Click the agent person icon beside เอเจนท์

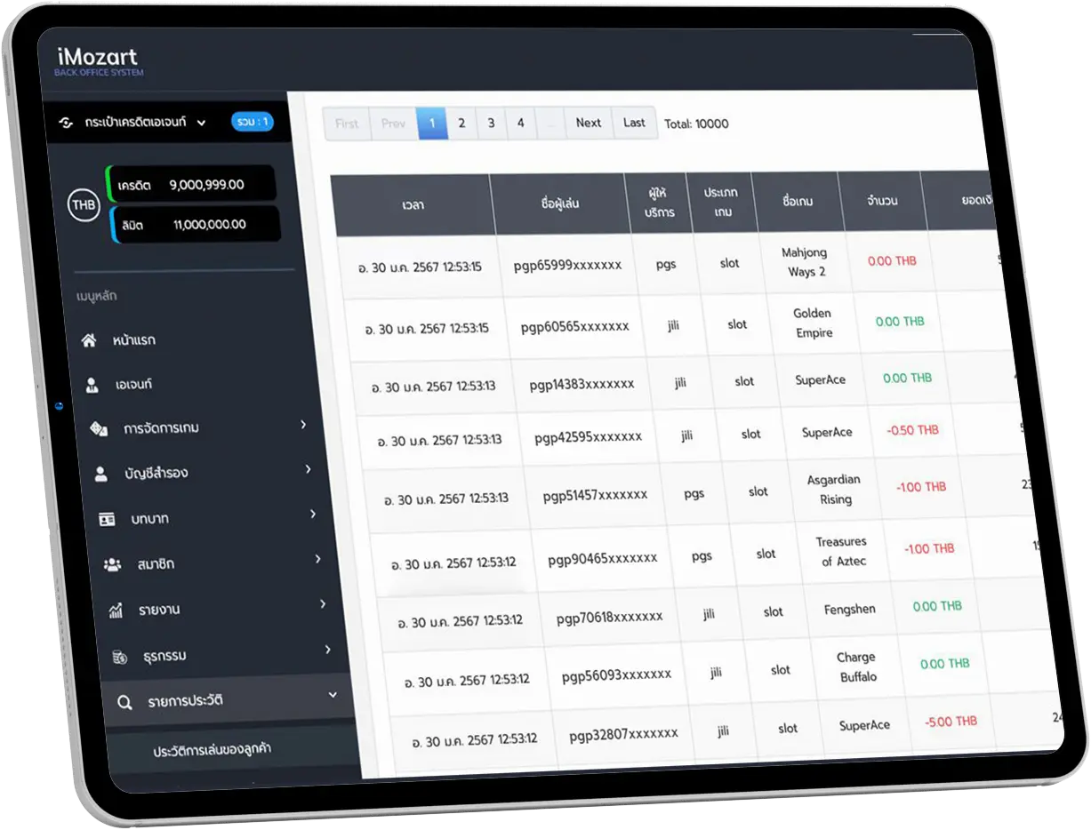point(92,385)
